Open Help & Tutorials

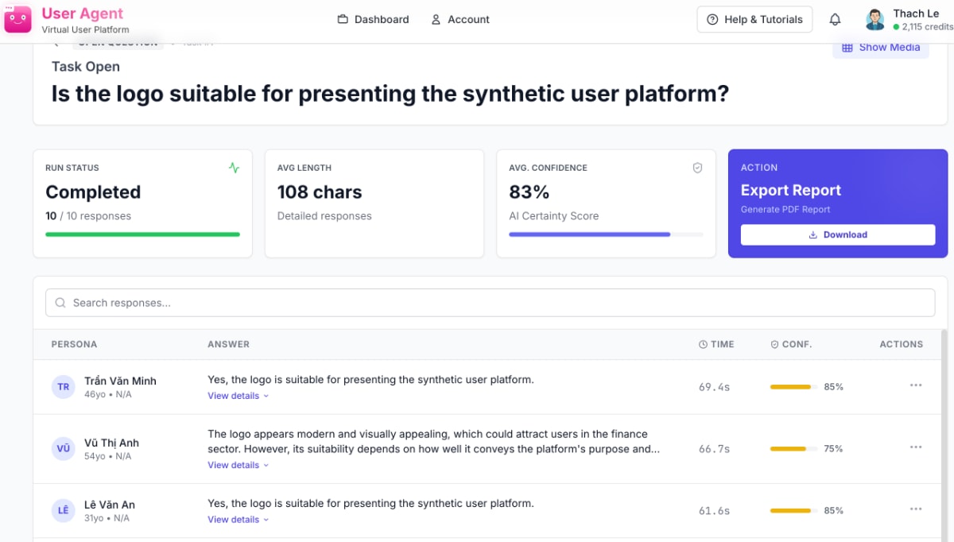pos(754,19)
